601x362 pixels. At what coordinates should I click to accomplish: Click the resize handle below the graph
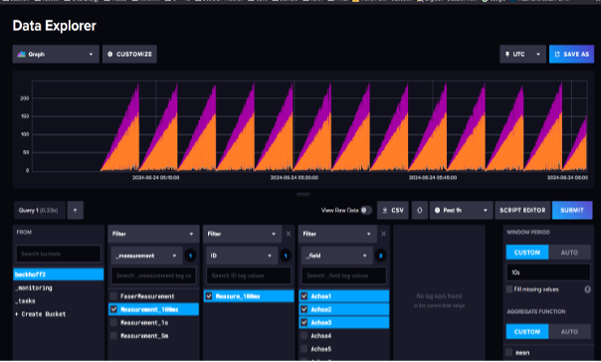coord(303,194)
